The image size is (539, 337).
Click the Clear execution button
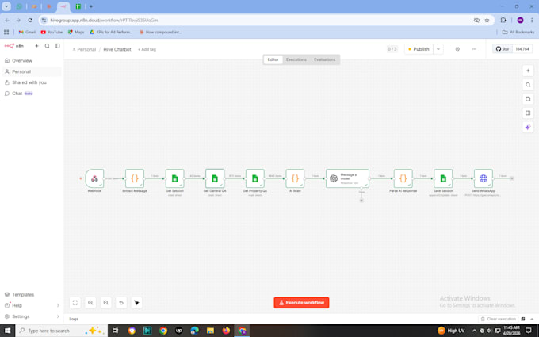click(498, 319)
